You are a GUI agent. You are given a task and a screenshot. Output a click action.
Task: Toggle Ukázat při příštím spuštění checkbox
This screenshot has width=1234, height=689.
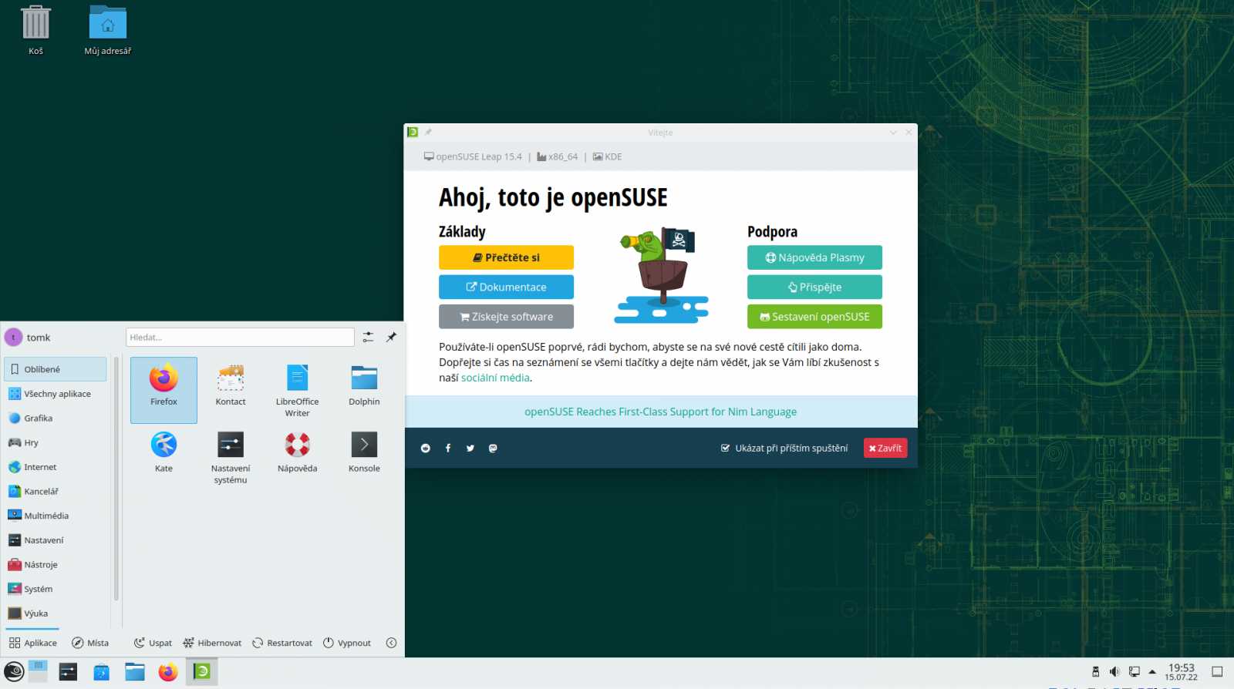click(725, 448)
